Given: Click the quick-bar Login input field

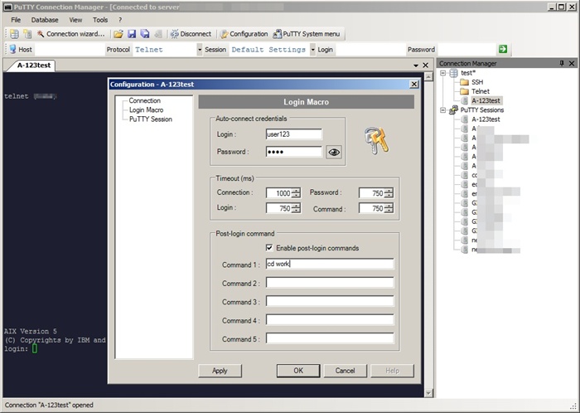Looking at the screenshot, I should (x=370, y=50).
